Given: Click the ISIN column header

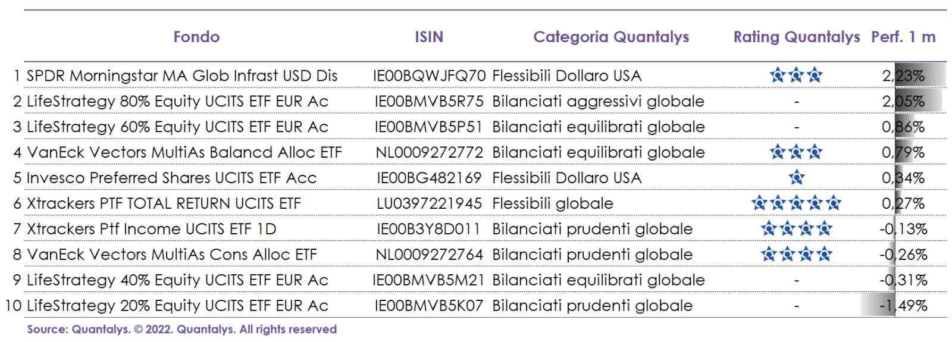Looking at the screenshot, I should (429, 37).
